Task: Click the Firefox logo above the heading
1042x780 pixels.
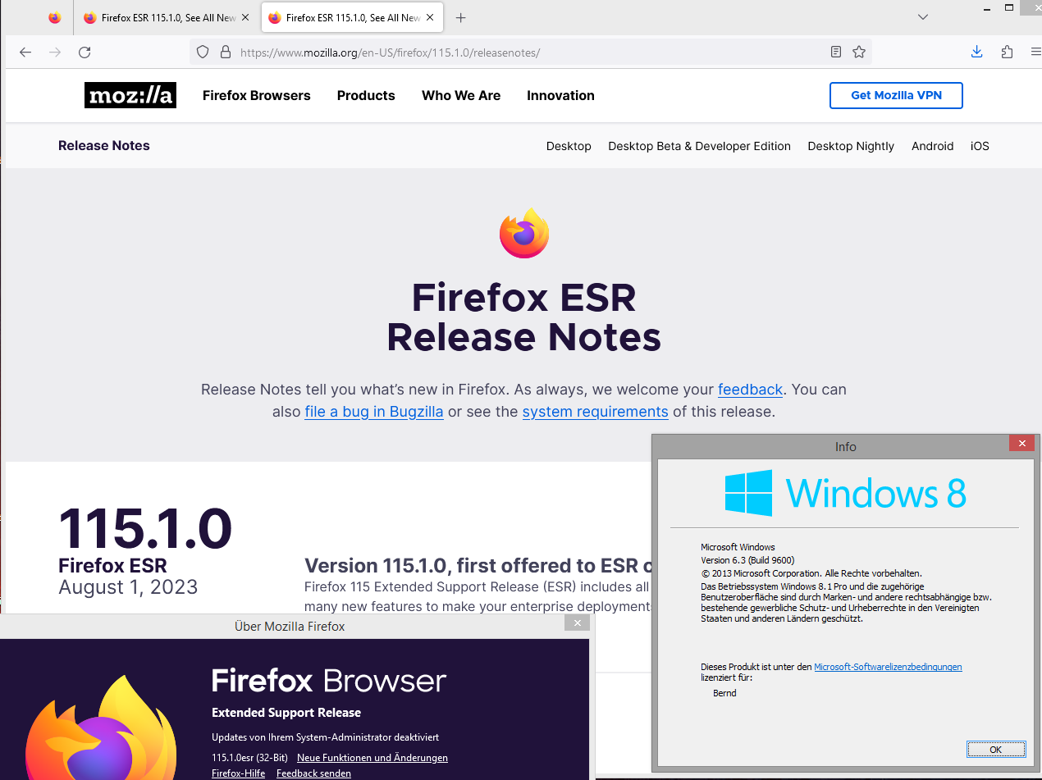Action: coord(524,233)
